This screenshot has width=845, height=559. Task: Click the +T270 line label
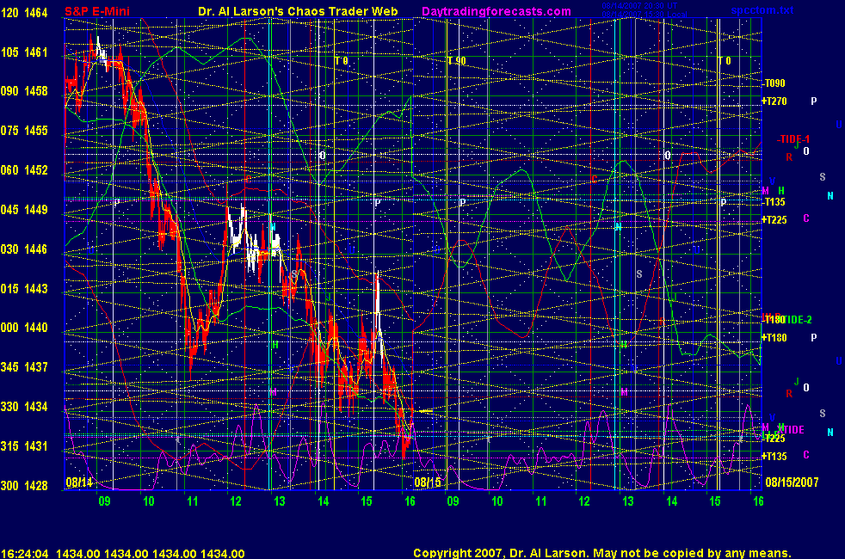tap(774, 101)
